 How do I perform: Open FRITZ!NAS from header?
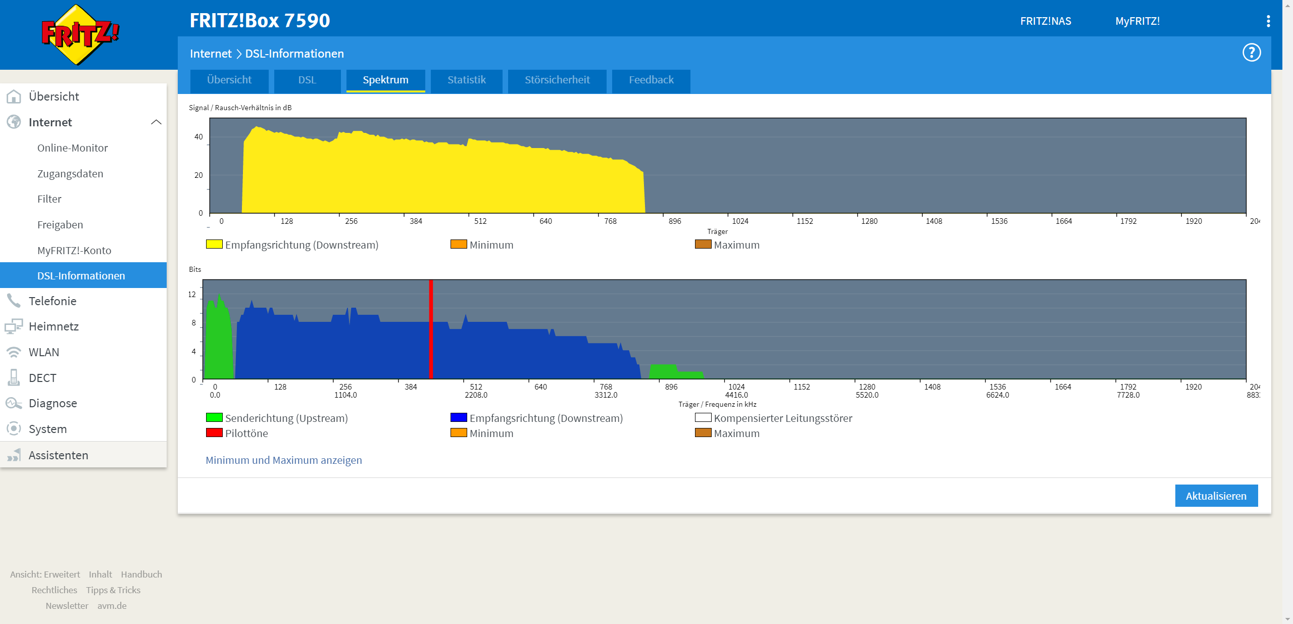click(x=1045, y=21)
